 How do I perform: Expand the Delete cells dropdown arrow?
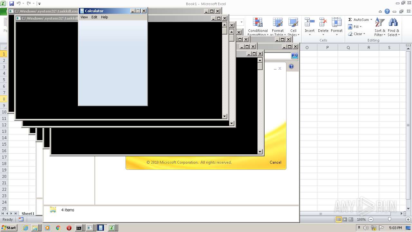[323, 35]
